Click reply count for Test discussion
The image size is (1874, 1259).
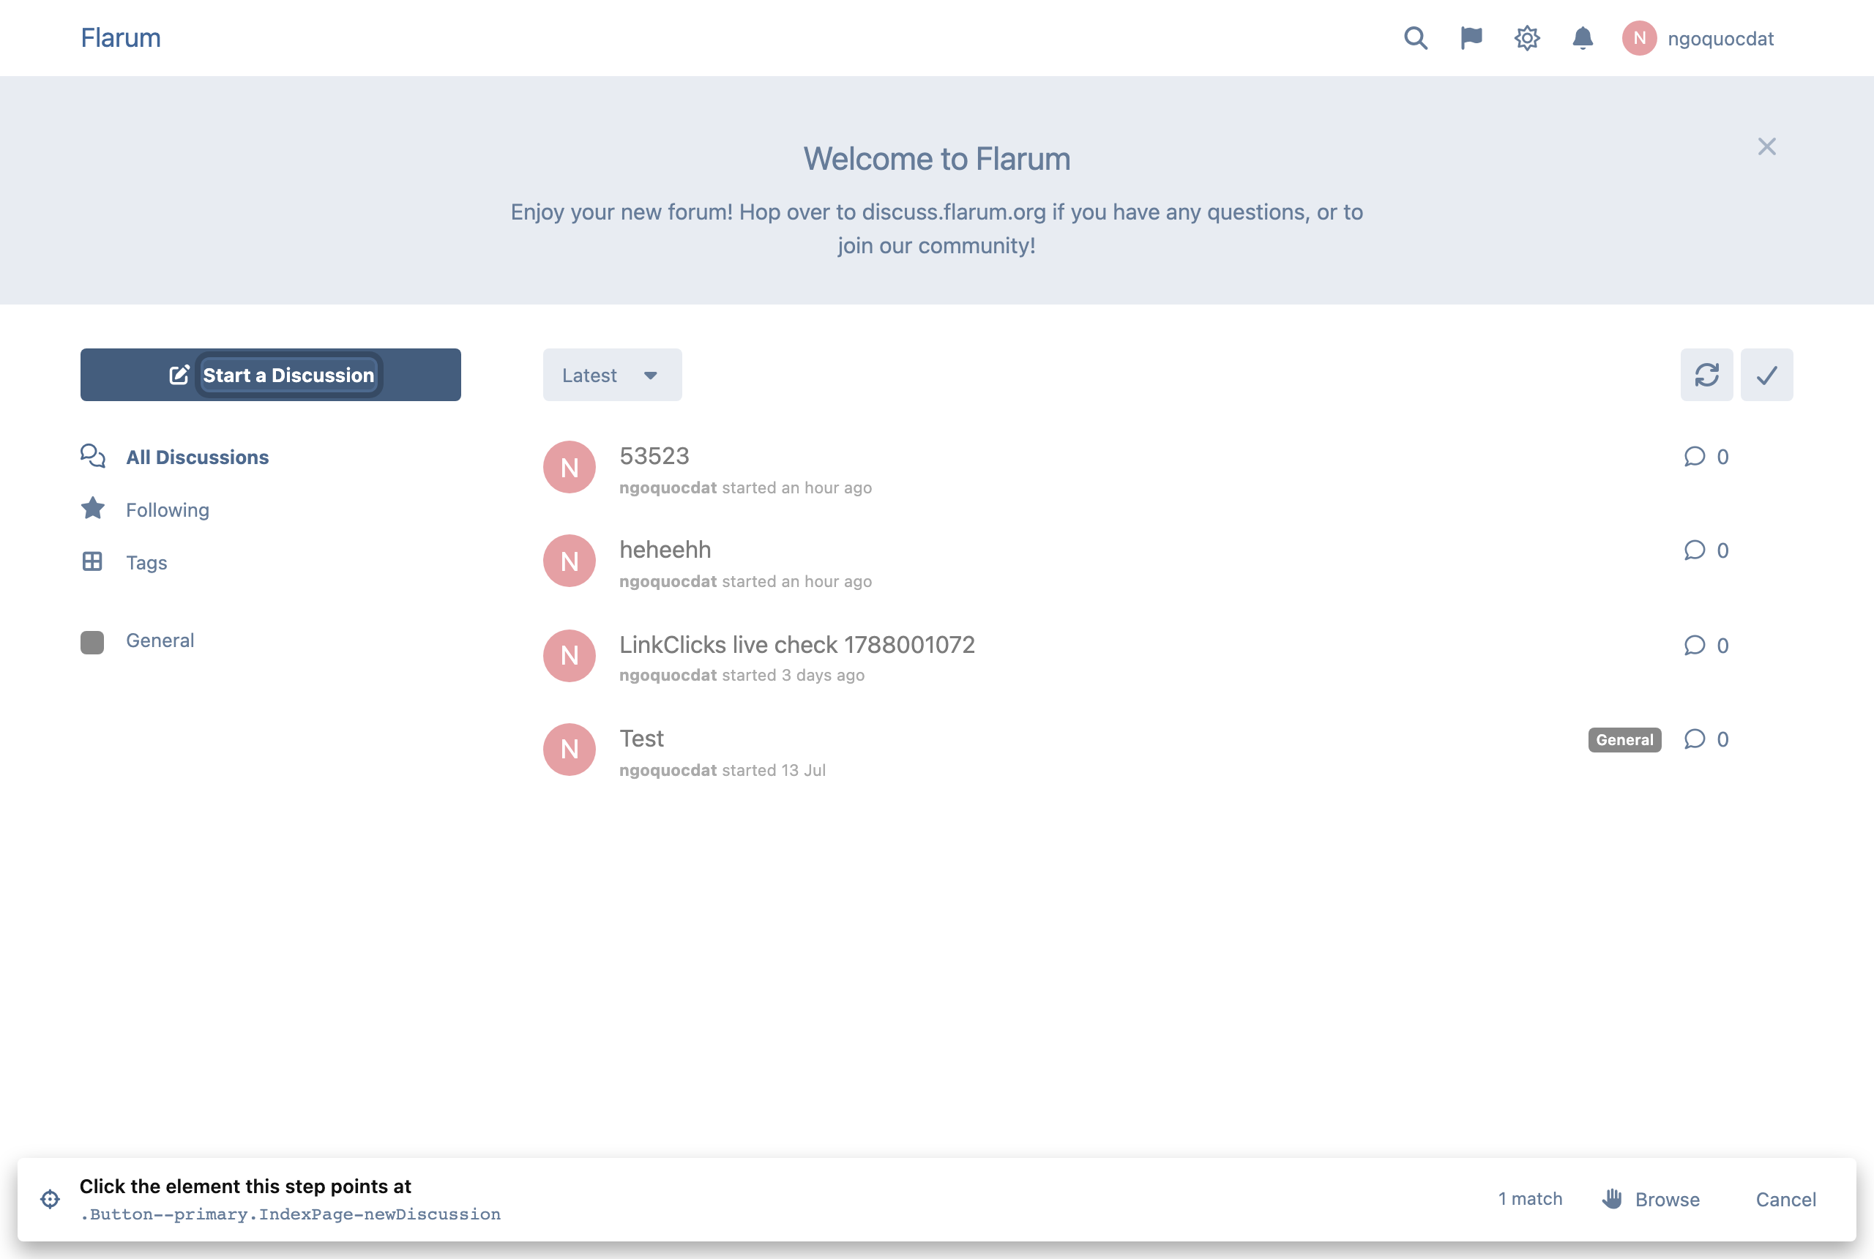point(1706,739)
